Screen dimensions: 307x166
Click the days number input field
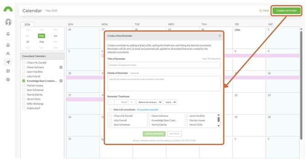[121, 102]
